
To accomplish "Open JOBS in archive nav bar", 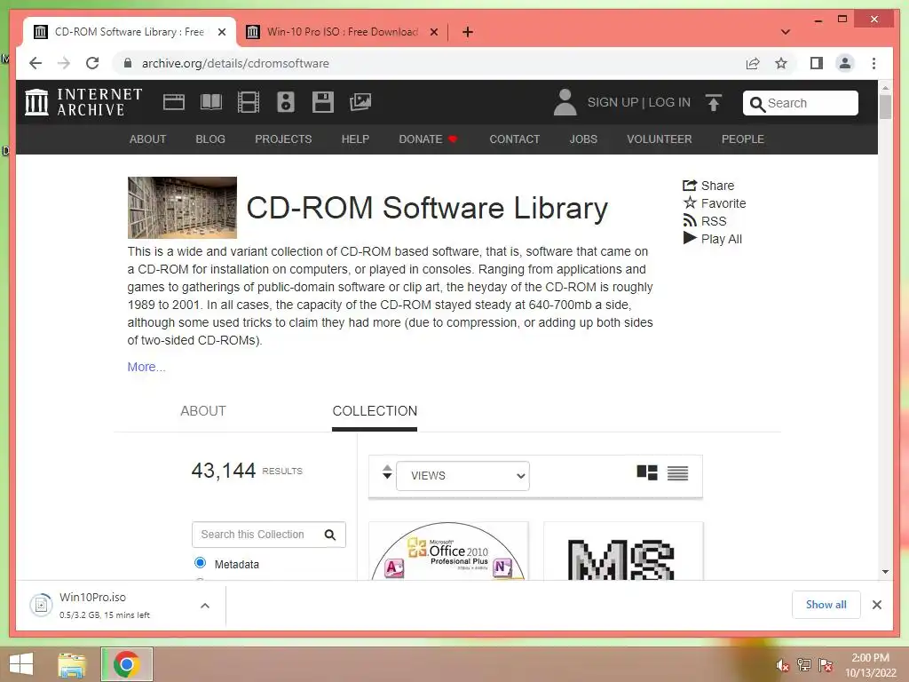I will [x=583, y=139].
